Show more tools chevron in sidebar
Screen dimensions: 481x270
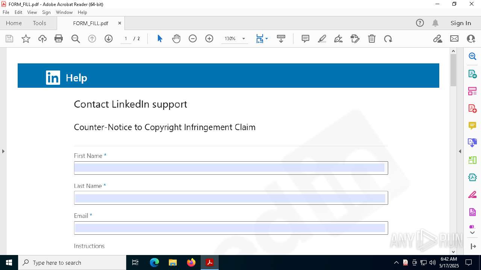472,233
